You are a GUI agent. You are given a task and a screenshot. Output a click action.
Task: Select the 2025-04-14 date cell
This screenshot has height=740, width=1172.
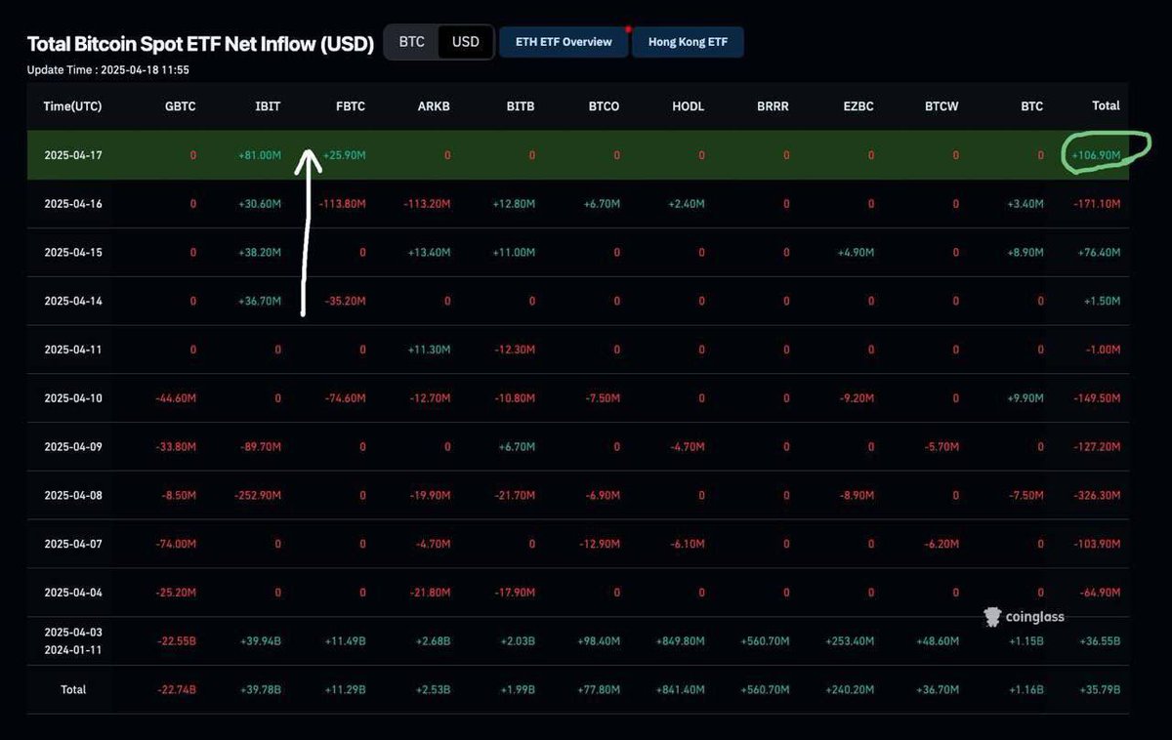click(73, 302)
